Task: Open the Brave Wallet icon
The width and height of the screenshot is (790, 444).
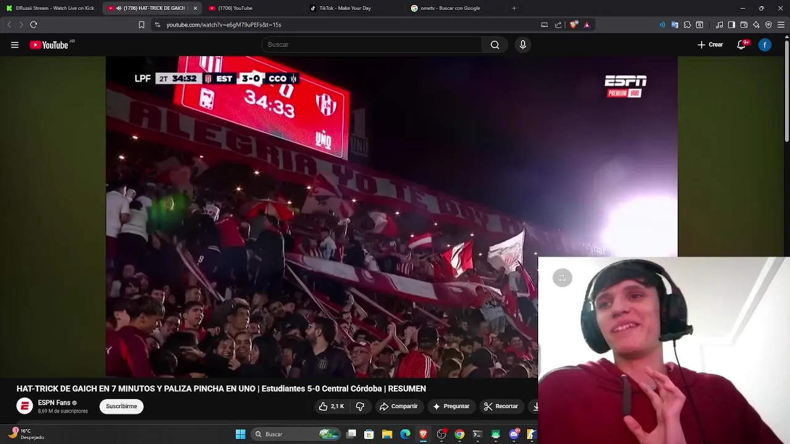Action: pos(744,25)
